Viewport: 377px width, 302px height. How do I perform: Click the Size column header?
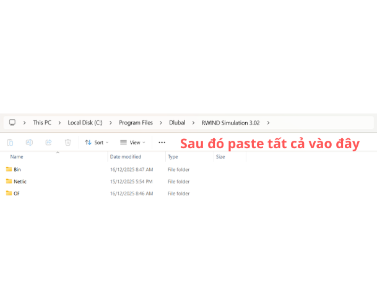[x=220, y=157]
